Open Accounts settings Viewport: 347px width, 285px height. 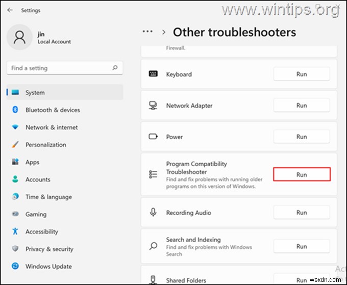(65, 179)
